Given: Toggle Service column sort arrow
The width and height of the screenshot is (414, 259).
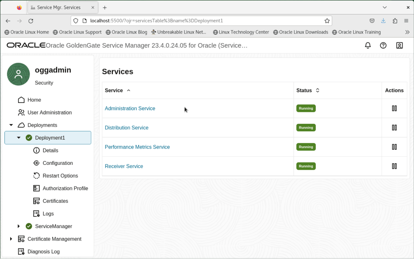Looking at the screenshot, I should (129, 90).
